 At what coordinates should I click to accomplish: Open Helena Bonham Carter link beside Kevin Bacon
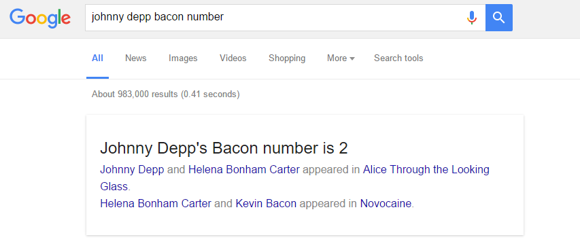(x=156, y=204)
